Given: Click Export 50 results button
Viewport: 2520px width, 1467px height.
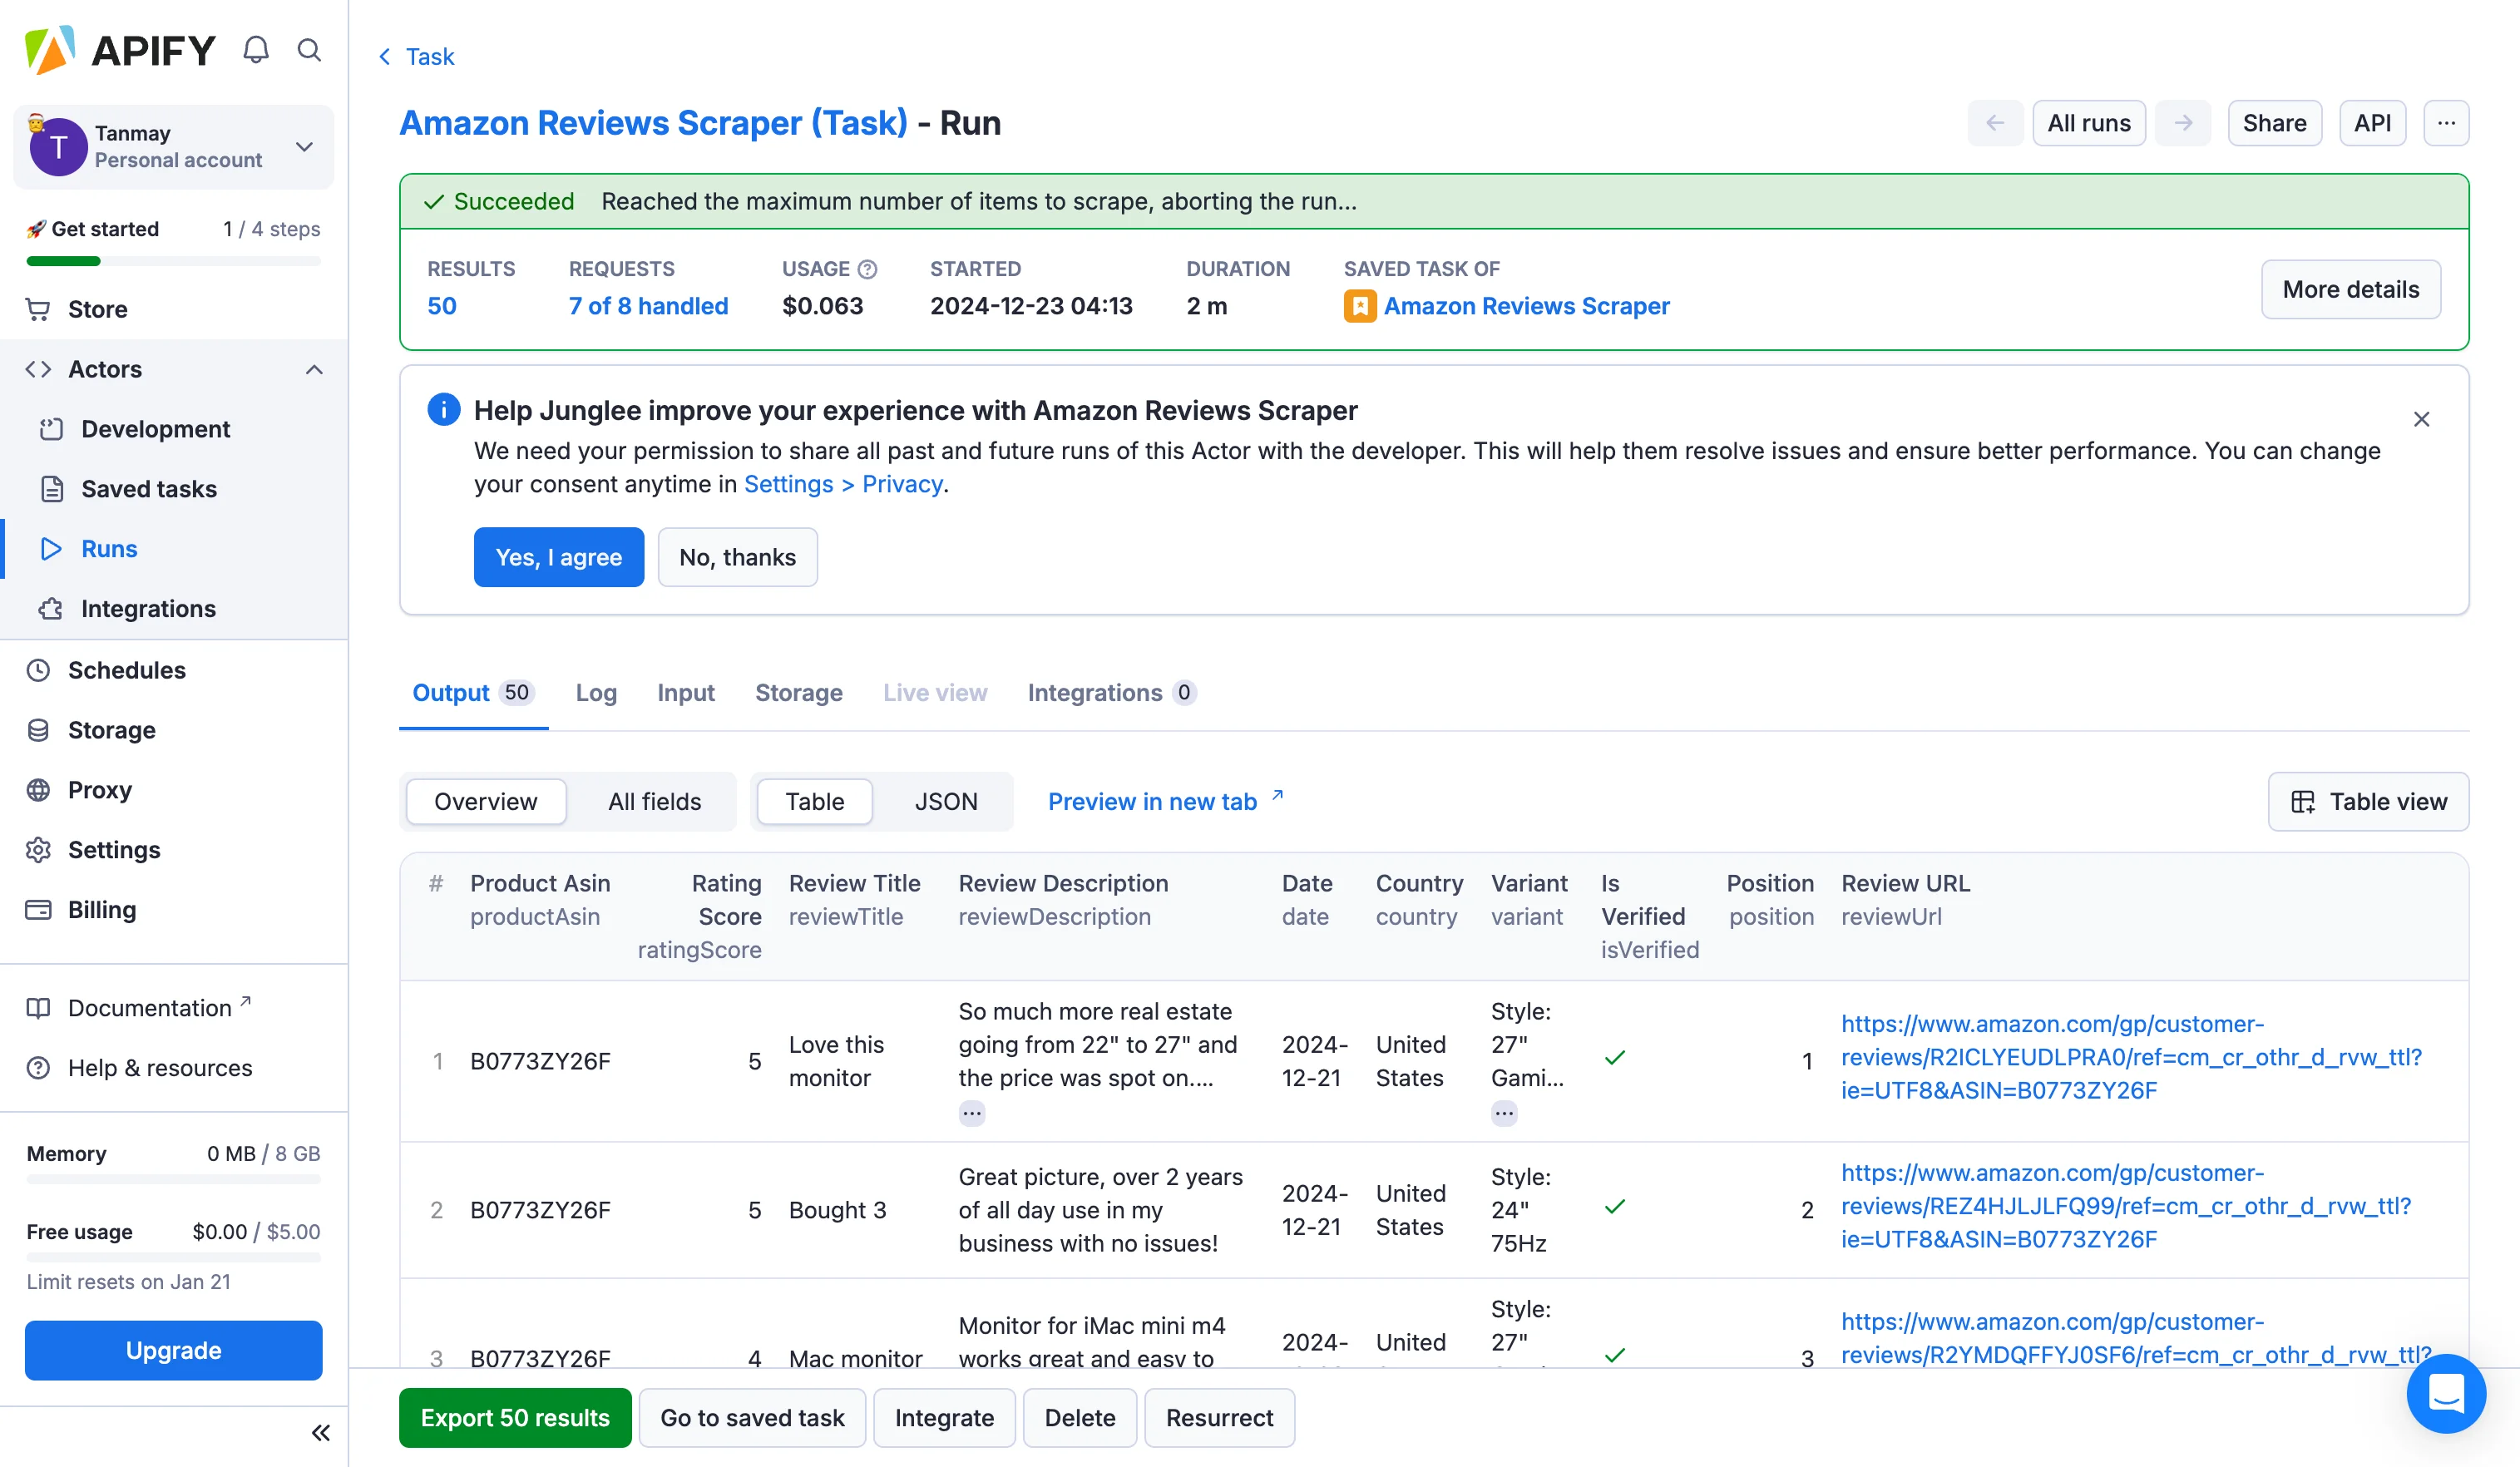Looking at the screenshot, I should point(514,1417).
